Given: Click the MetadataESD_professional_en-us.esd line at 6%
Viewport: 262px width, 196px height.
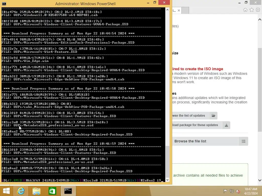Looking at the screenshot, I should click(x=47, y=125).
